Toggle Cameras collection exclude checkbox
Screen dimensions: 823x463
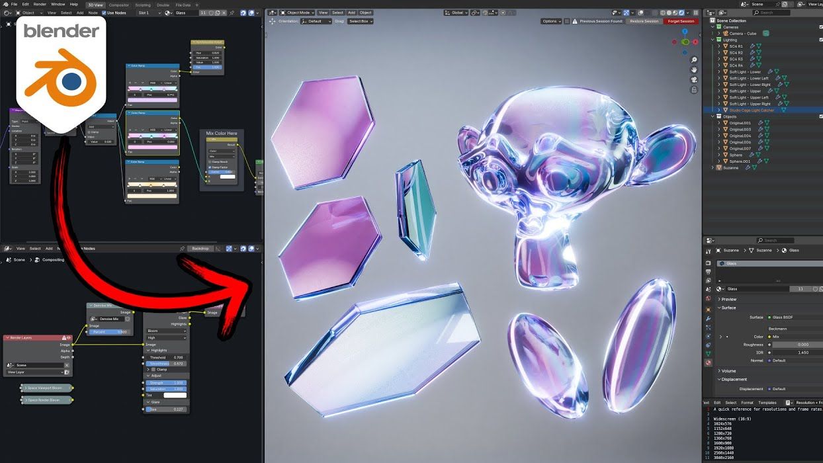(x=821, y=27)
